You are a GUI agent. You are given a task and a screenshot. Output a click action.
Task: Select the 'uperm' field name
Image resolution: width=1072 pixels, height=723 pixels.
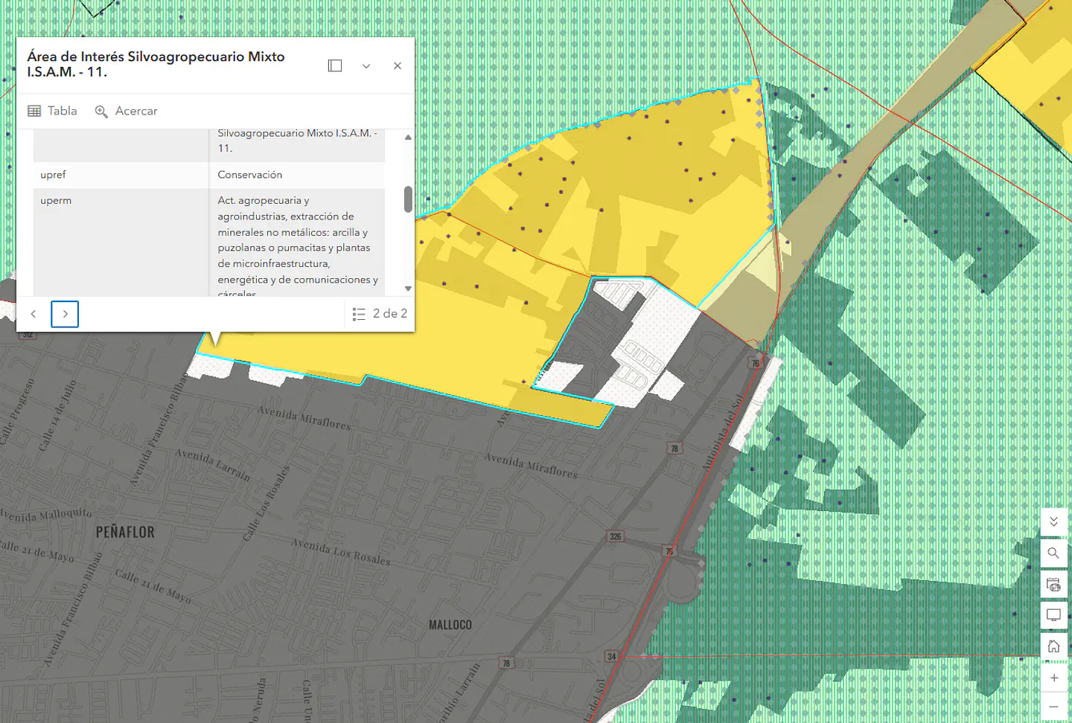[56, 201]
